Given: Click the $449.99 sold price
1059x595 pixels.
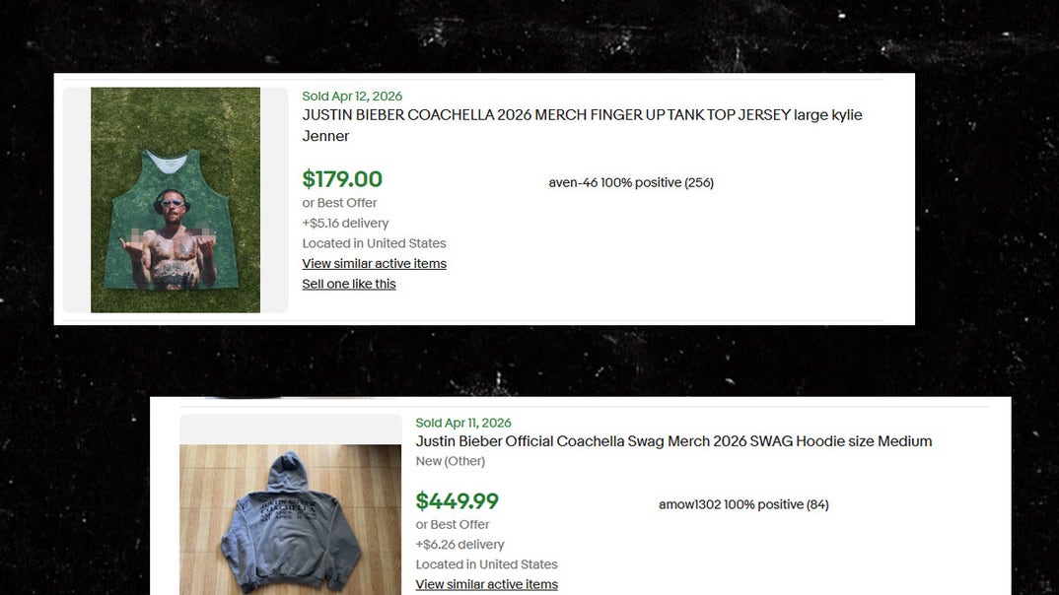Looking at the screenshot, I should tap(458, 500).
